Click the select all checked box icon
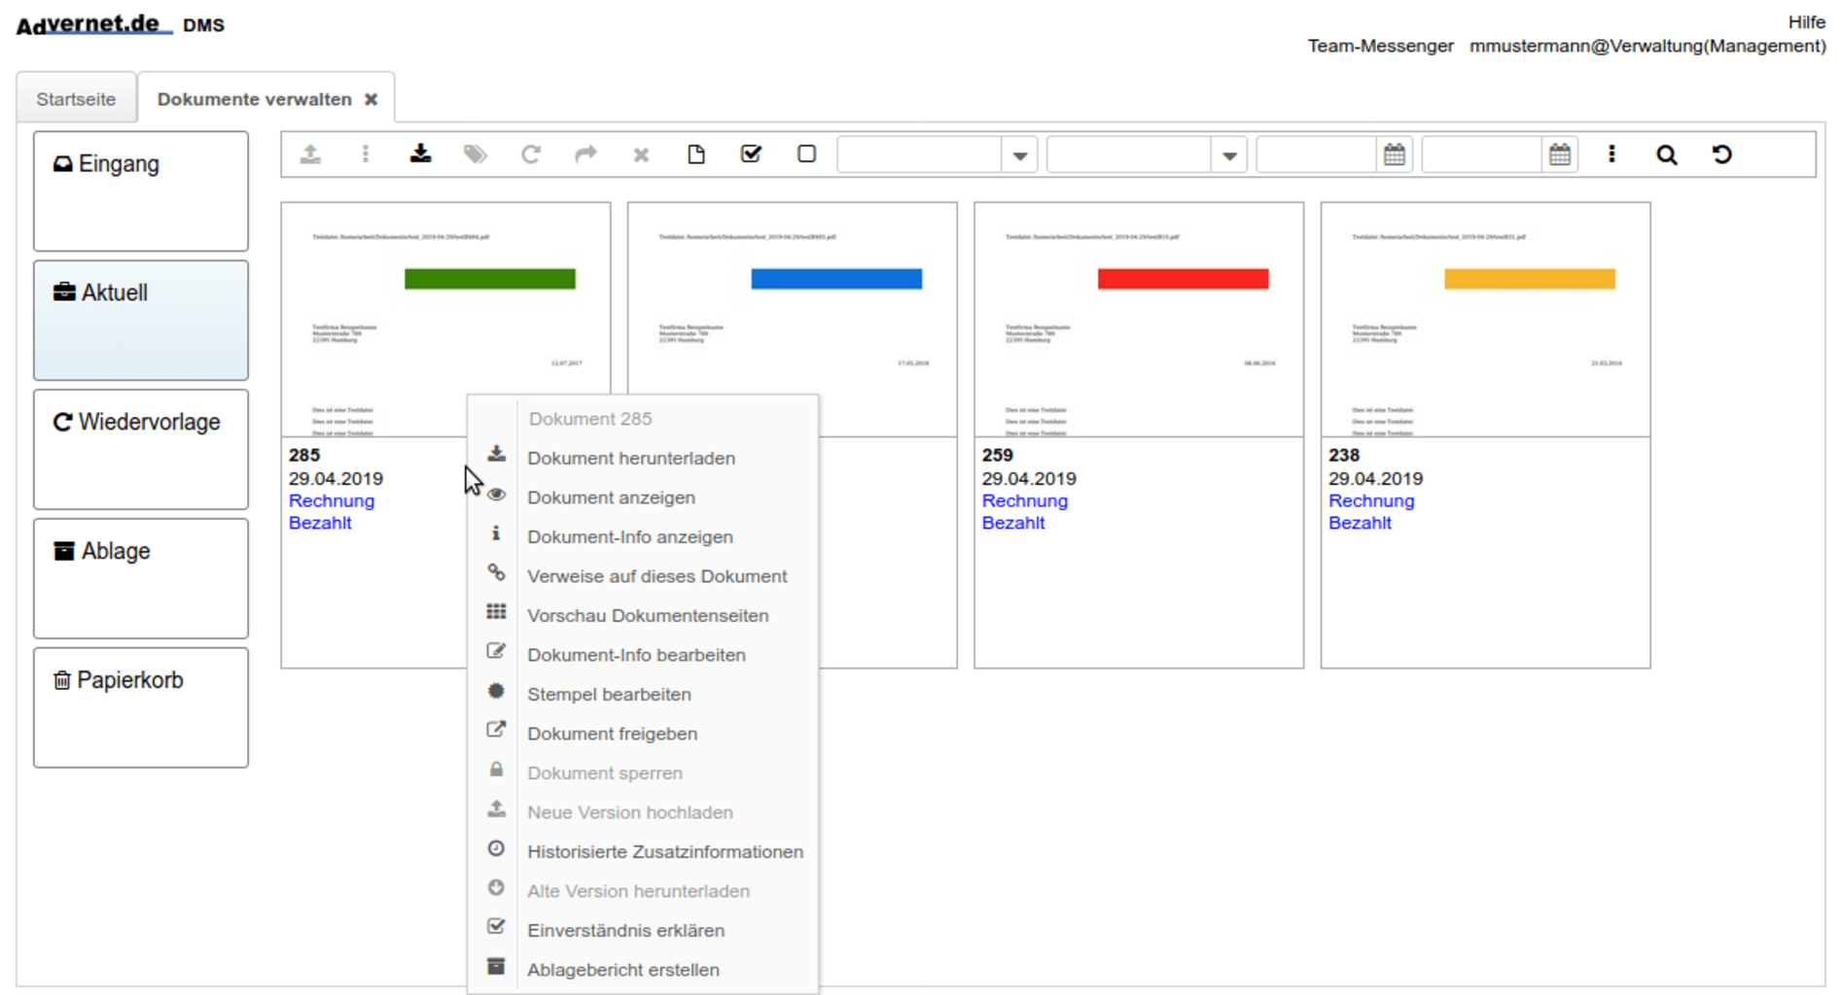1842x995 pixels. pyautogui.click(x=751, y=154)
